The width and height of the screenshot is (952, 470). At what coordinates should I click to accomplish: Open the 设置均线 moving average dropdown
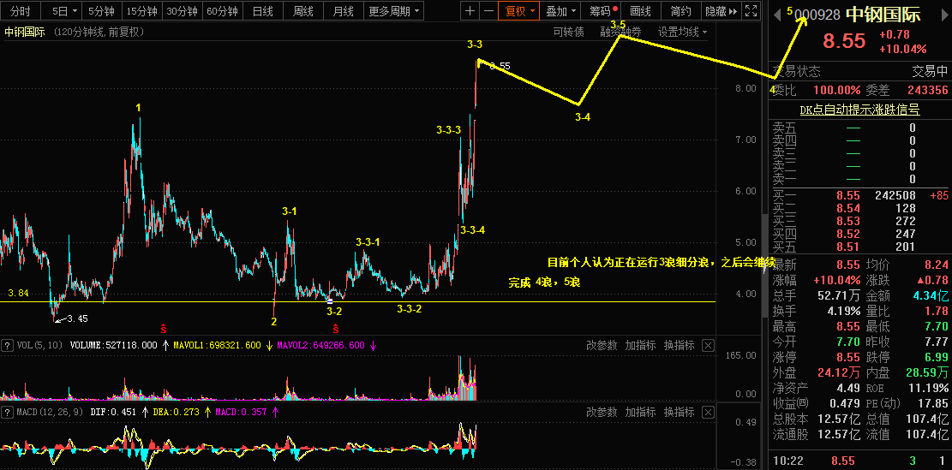pyautogui.click(x=682, y=33)
